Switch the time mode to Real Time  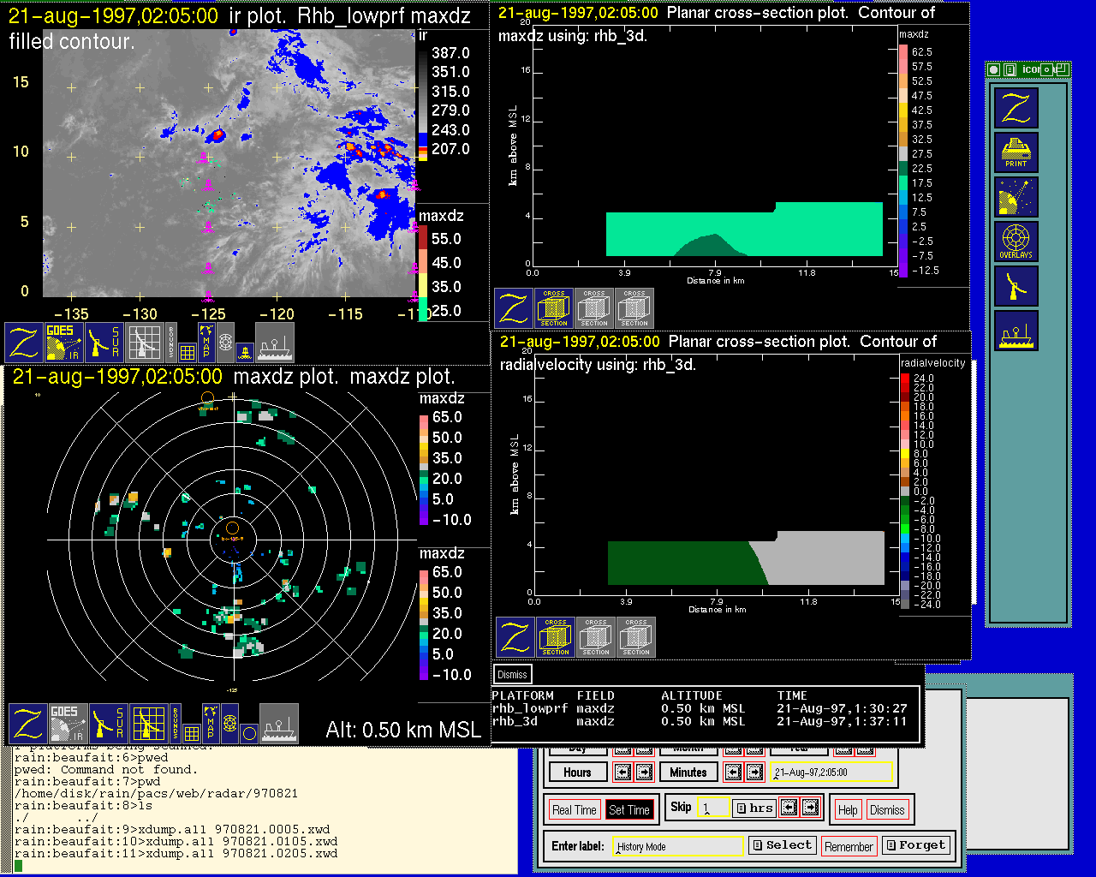click(574, 810)
